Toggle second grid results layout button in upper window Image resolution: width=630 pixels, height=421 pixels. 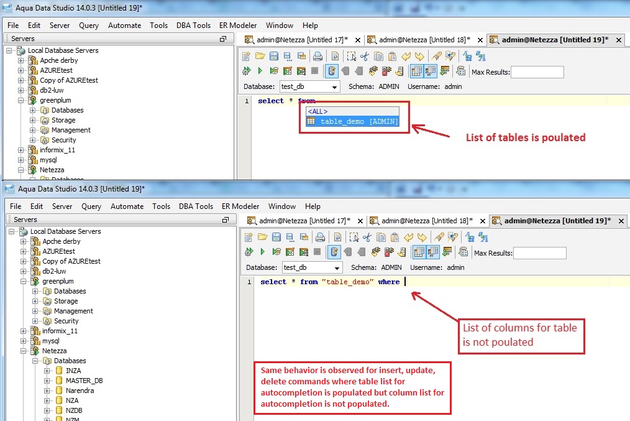(x=431, y=71)
